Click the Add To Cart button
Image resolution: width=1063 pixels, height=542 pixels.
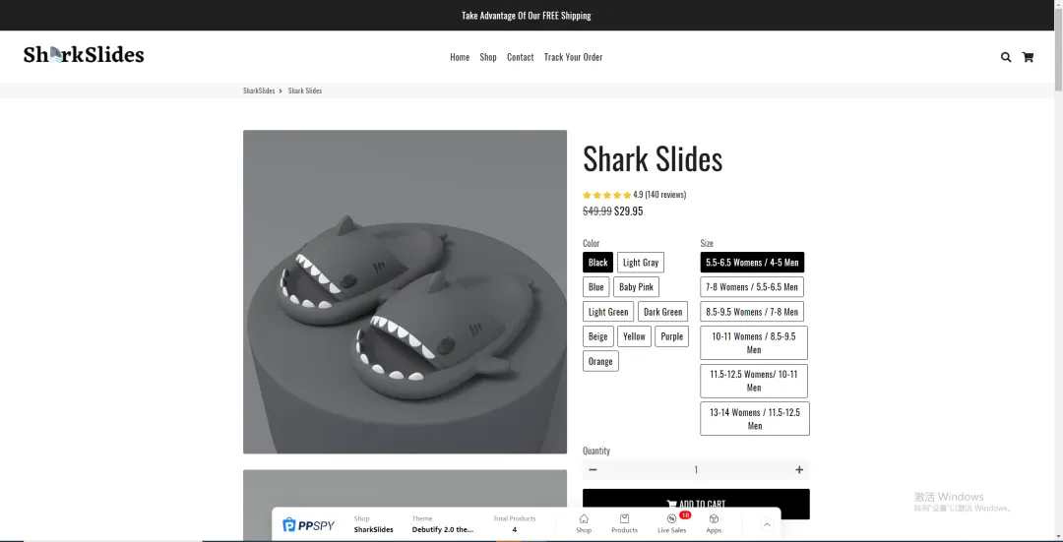pyautogui.click(x=696, y=504)
